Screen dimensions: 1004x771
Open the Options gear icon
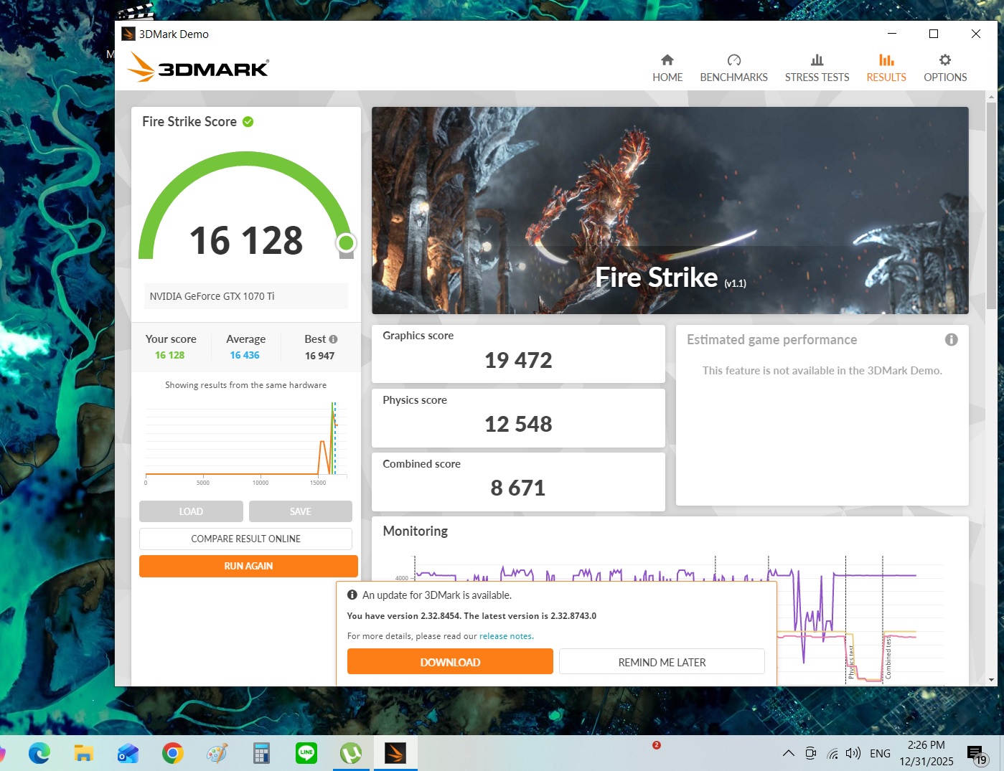944,60
